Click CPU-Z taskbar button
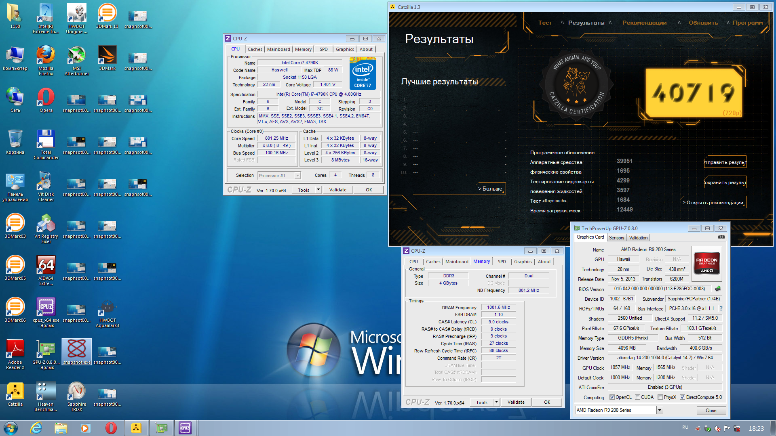 [185, 428]
